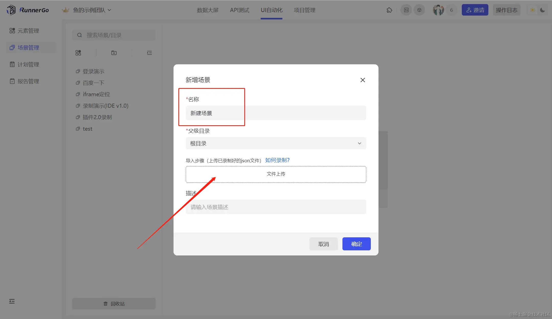This screenshot has width=552, height=319.
Task: Switch to light theme with the sun icon
Action: (533, 10)
